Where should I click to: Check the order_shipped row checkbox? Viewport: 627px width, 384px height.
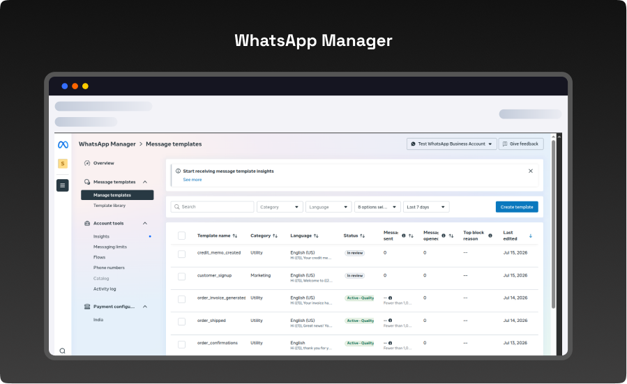tap(181, 322)
